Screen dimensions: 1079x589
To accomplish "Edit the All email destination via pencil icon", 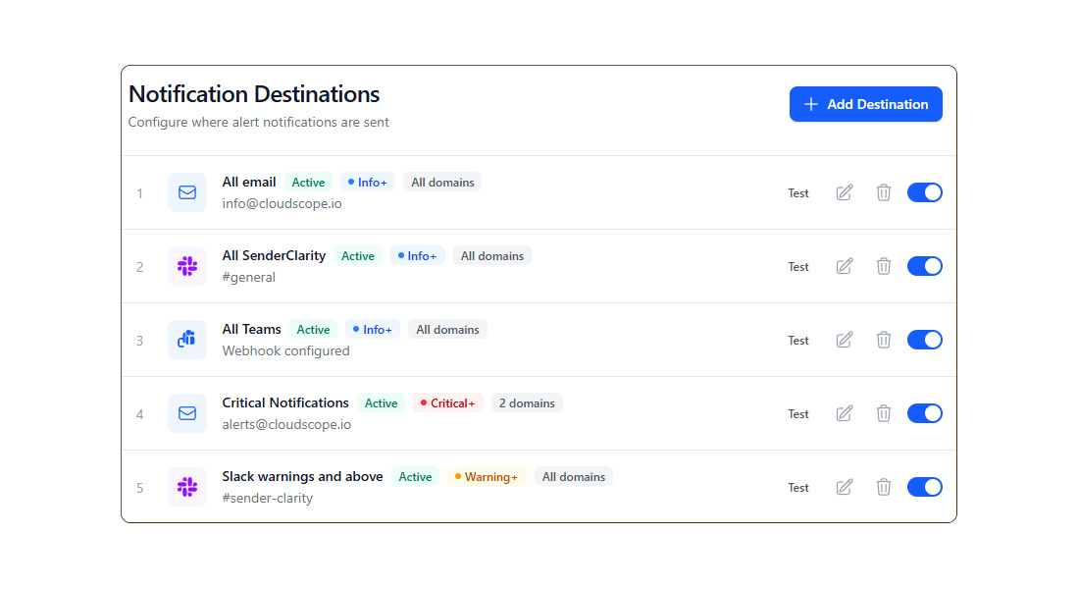I will point(844,192).
